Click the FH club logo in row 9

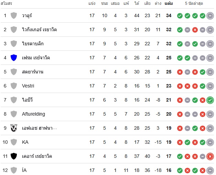(14, 128)
